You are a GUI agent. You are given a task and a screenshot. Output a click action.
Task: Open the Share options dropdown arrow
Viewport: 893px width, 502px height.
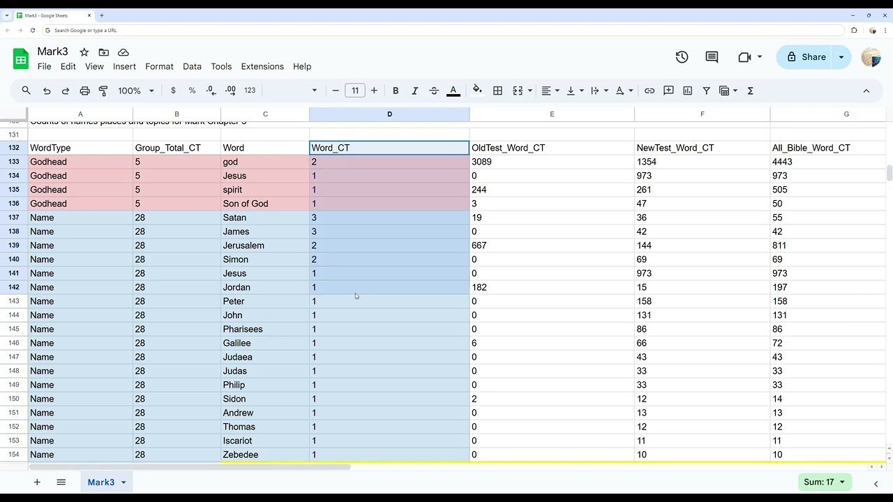click(841, 57)
